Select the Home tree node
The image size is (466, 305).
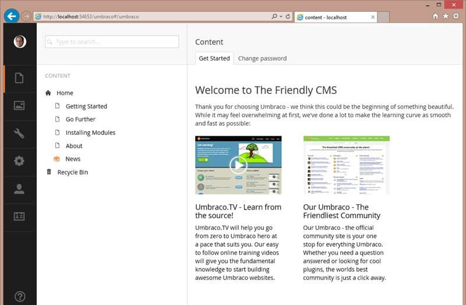coord(65,93)
